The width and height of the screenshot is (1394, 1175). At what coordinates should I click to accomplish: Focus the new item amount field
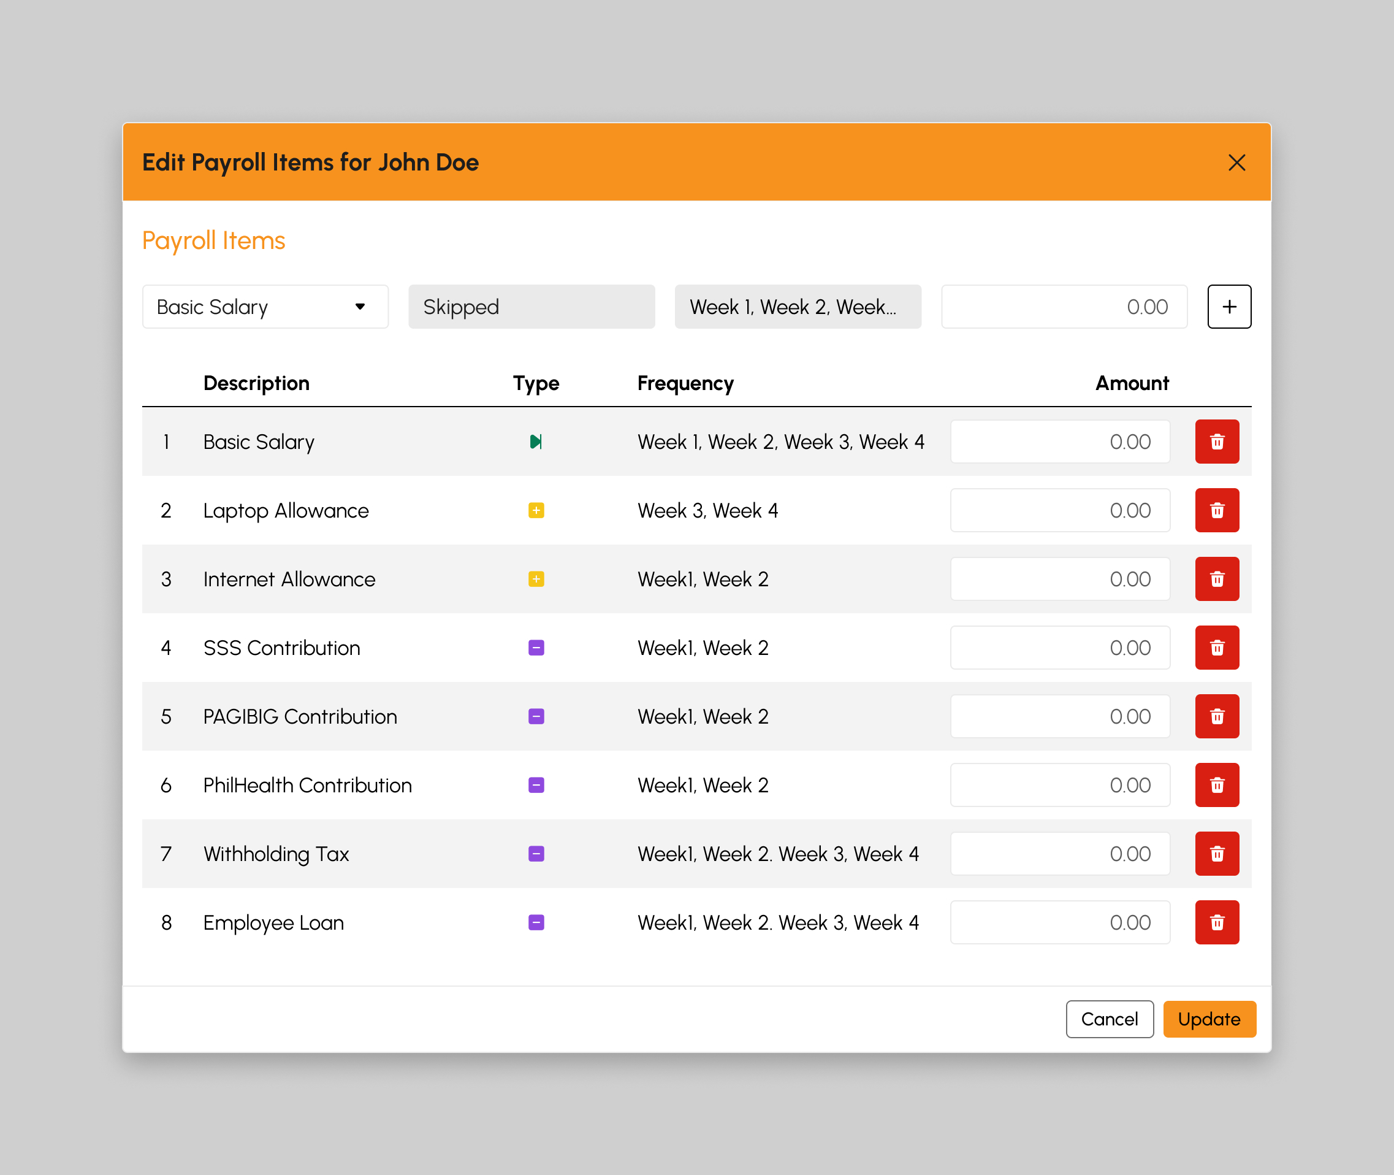[1064, 307]
